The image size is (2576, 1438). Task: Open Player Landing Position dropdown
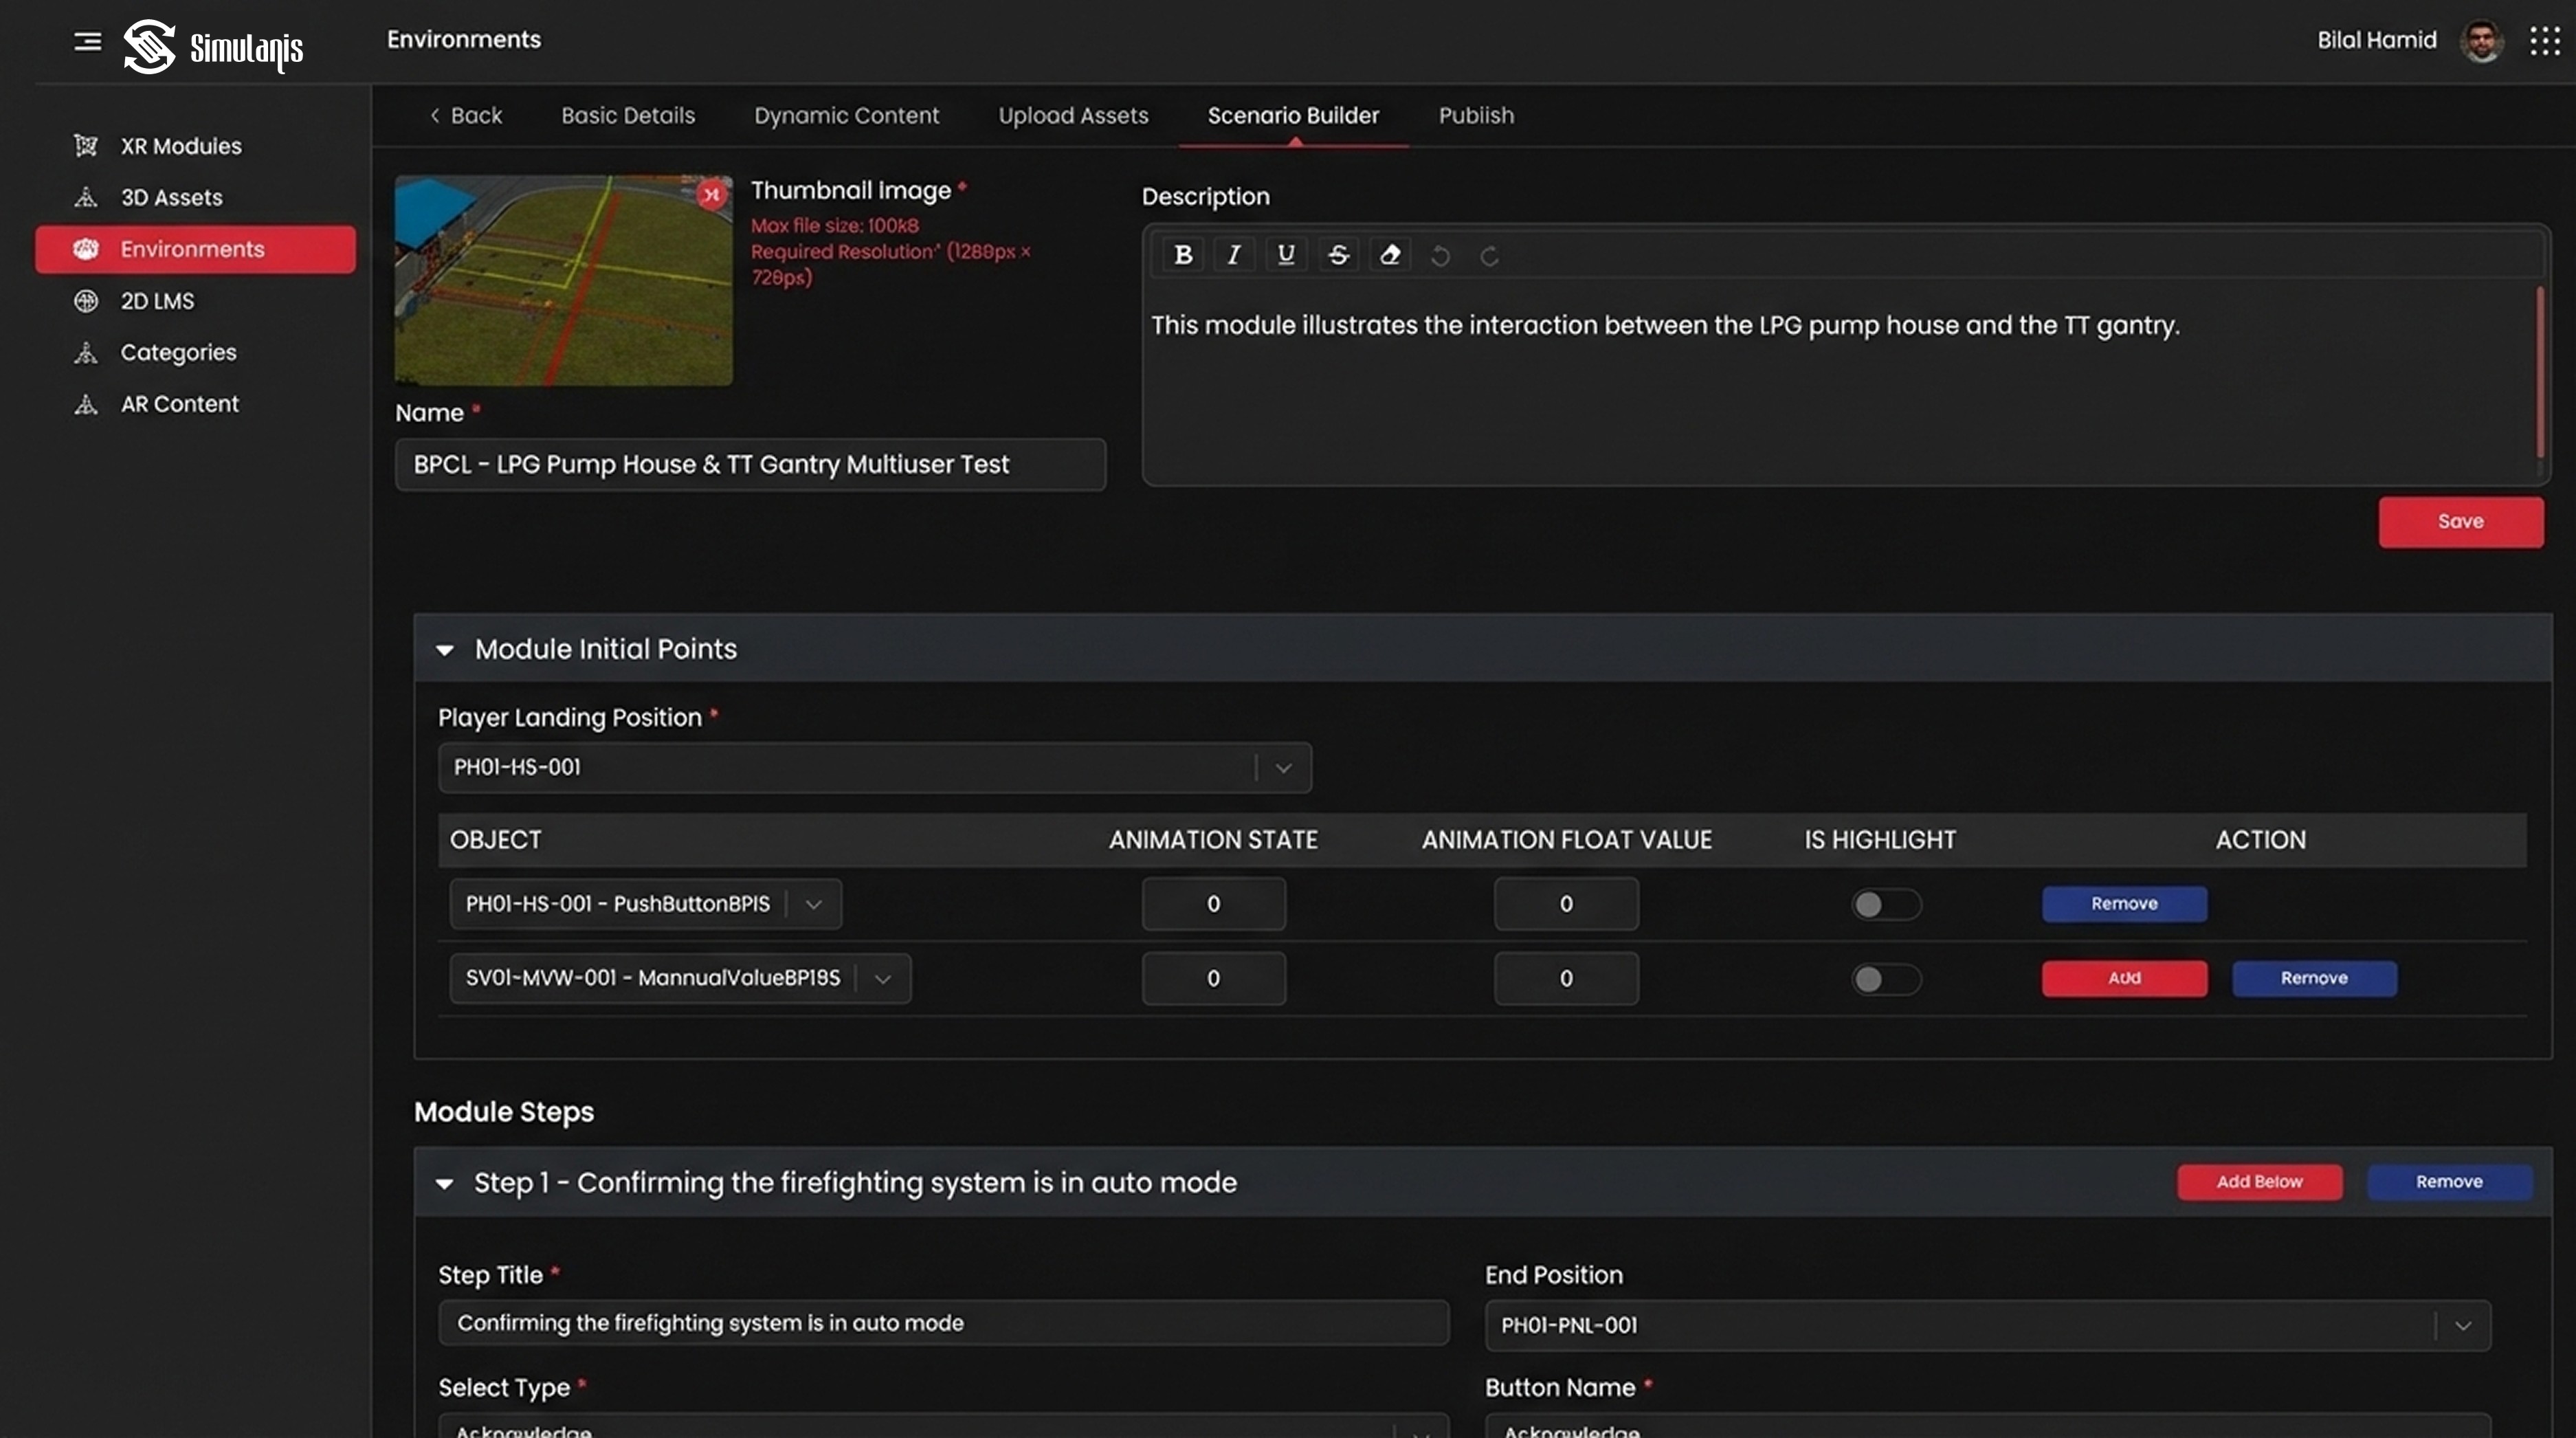1283,768
